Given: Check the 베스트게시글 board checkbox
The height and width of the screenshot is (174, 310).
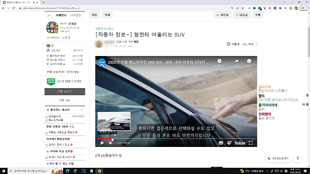Looking at the screenshot, I should (x=46, y=120).
